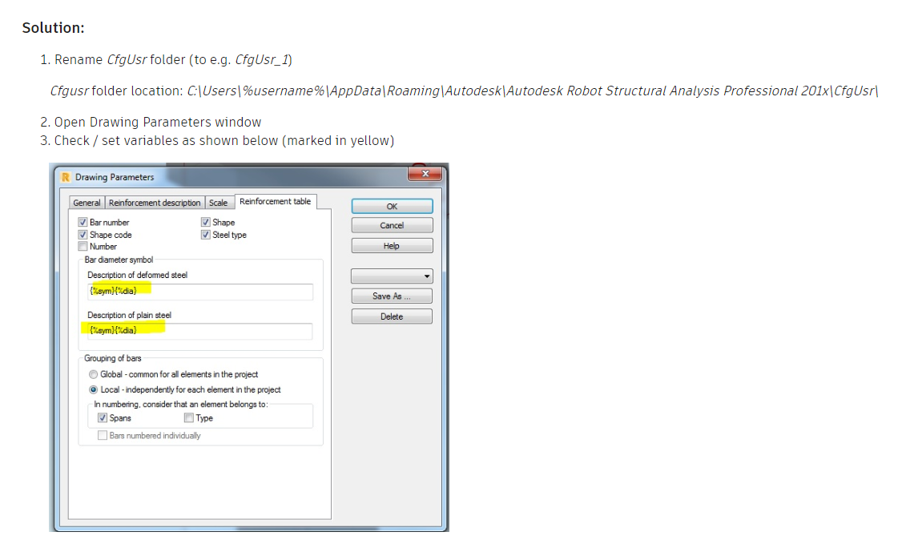Viewport: 914px width, 548px height.
Task: Click the plain steel description field
Action: coord(200,331)
